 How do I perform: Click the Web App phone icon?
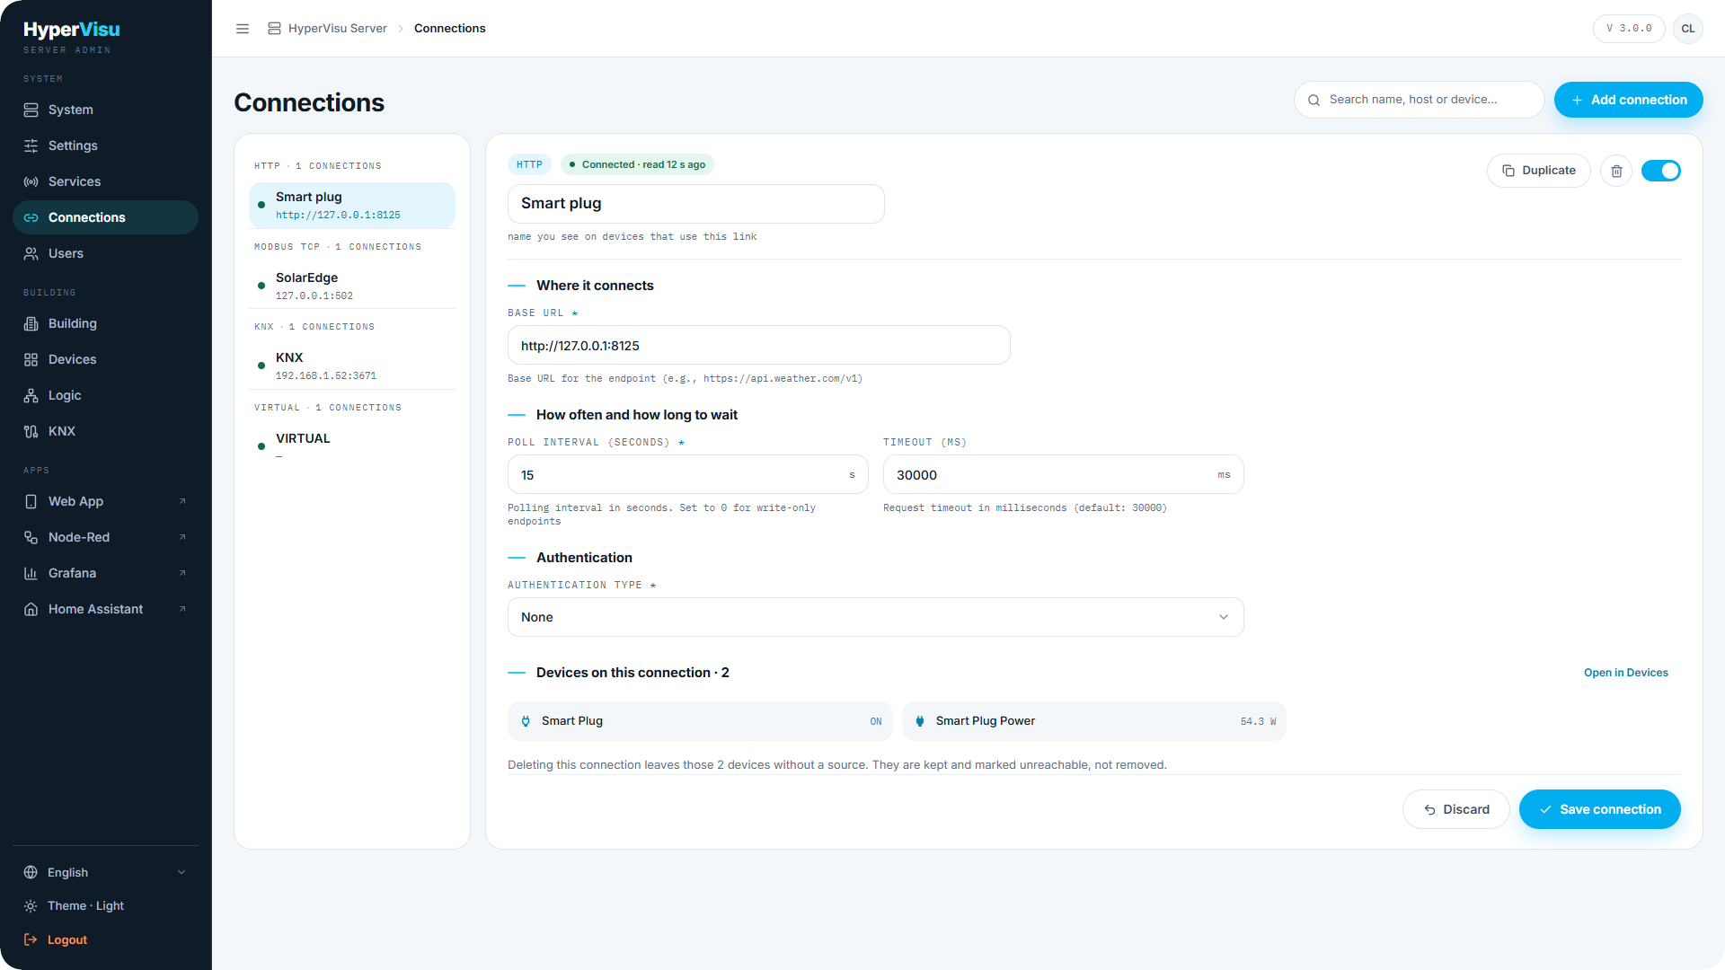point(31,501)
